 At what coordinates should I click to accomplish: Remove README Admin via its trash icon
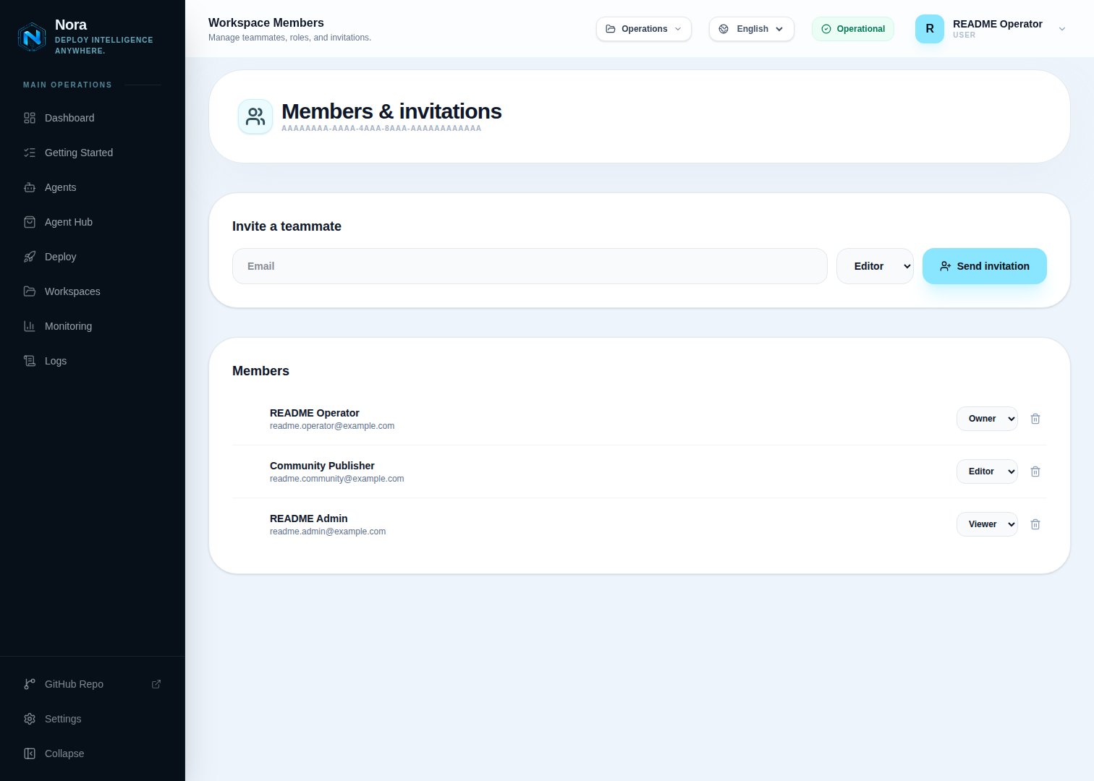(x=1035, y=524)
